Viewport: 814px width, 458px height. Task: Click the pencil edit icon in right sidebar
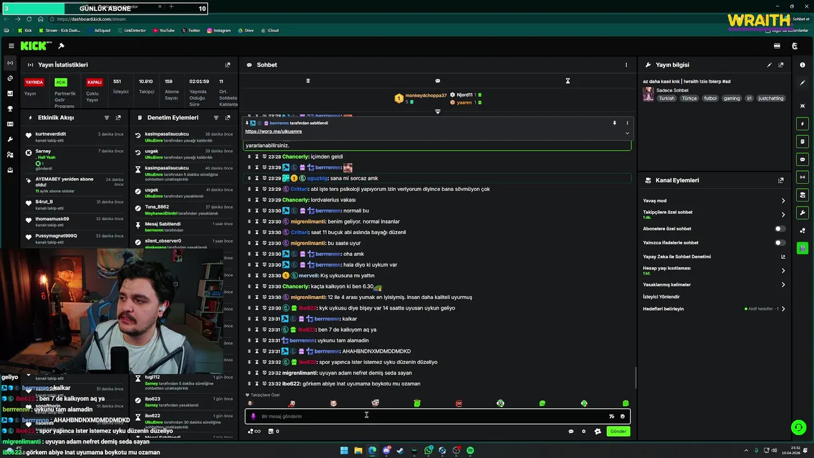(x=803, y=83)
